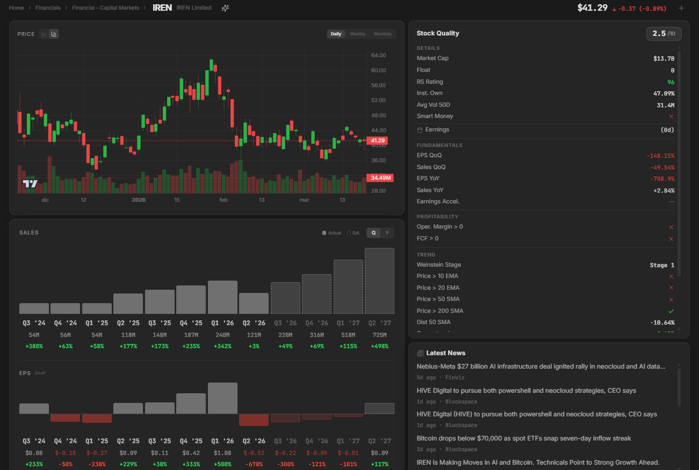
Task: Click the 34.49M volume label on chart
Action: [x=380, y=178]
